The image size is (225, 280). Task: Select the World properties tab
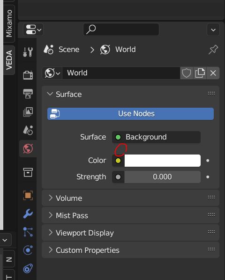tap(28, 148)
